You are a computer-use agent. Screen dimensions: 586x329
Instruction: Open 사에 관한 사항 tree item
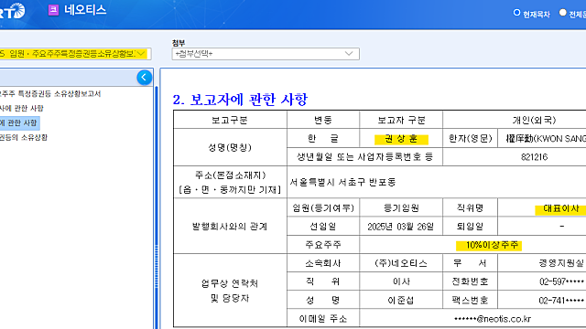tap(22, 108)
